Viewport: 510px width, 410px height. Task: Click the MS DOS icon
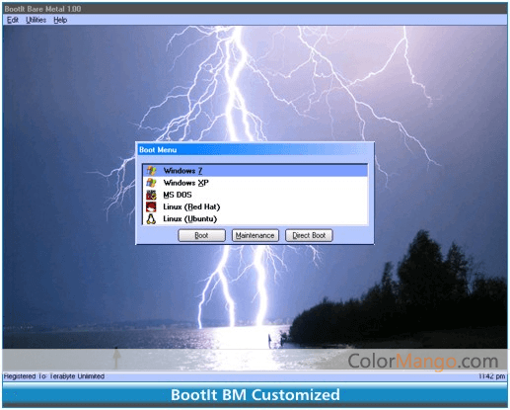(151, 195)
